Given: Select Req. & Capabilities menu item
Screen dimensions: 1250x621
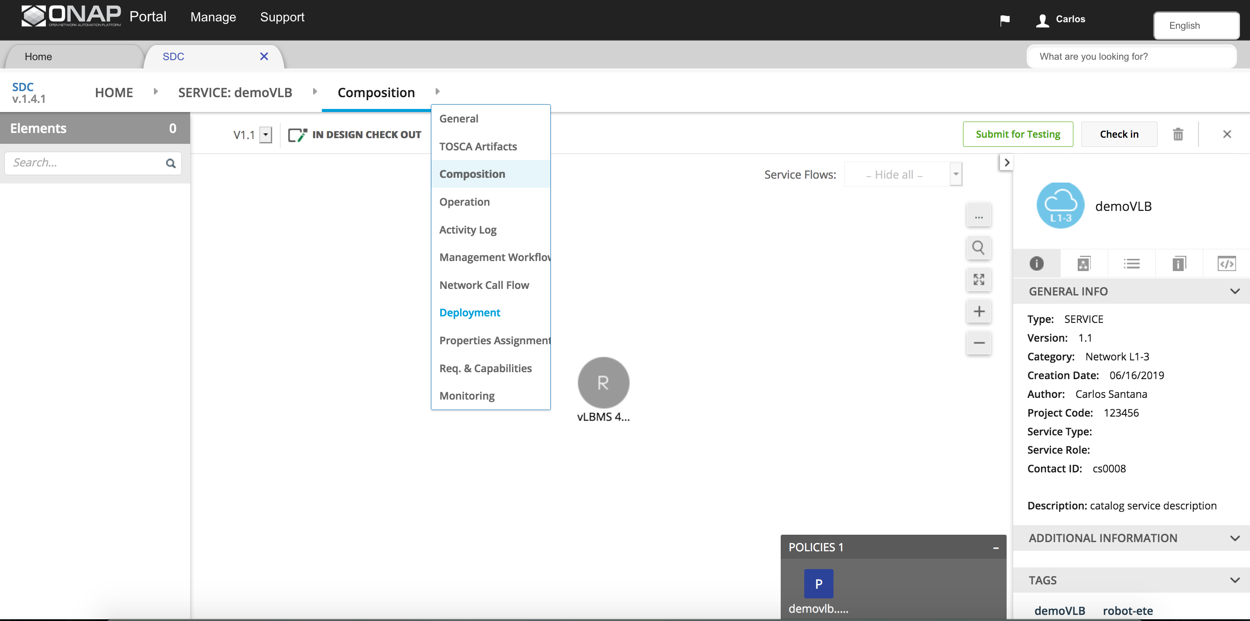Looking at the screenshot, I should [x=491, y=368].
